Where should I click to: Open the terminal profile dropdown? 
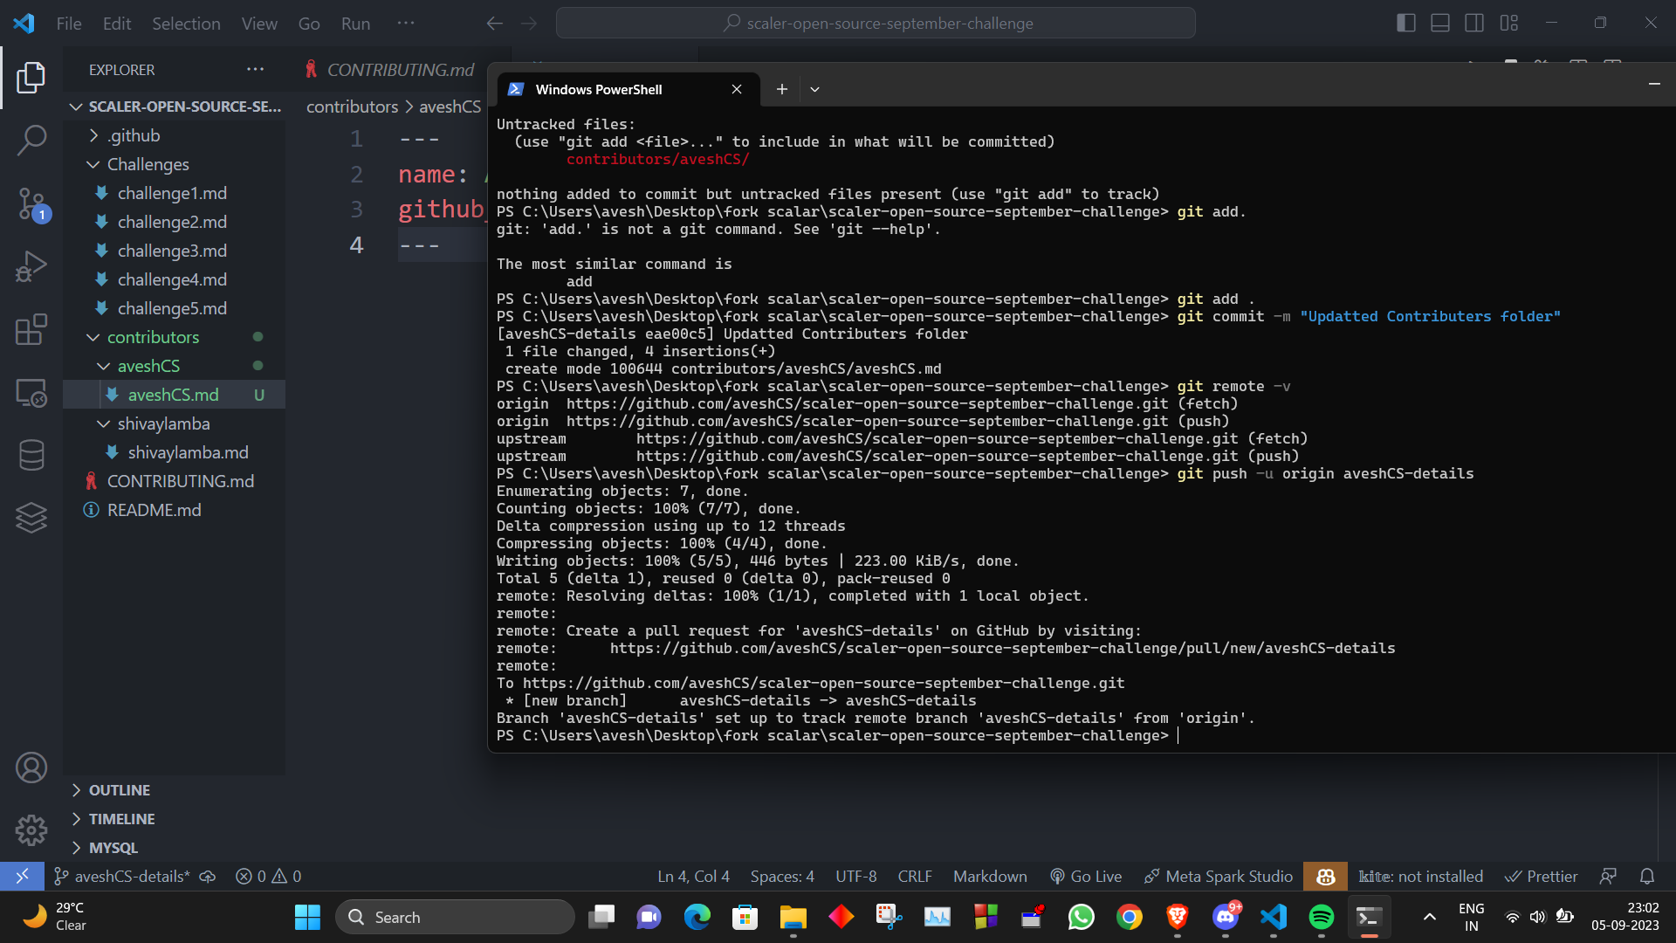pos(814,89)
